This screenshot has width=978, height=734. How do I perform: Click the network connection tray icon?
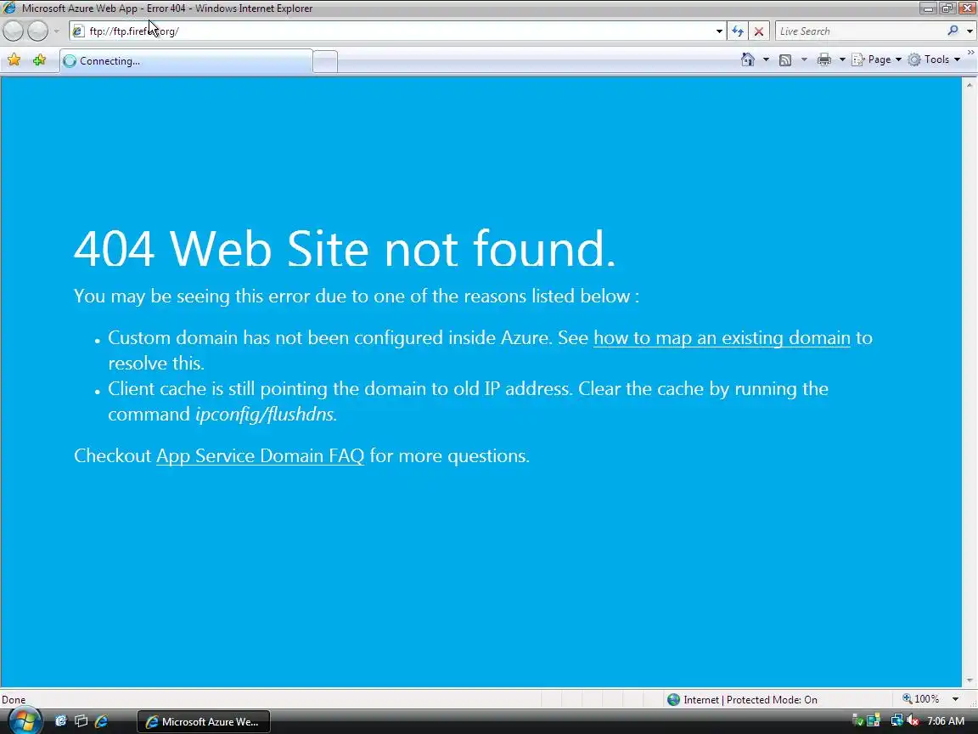[x=896, y=721]
